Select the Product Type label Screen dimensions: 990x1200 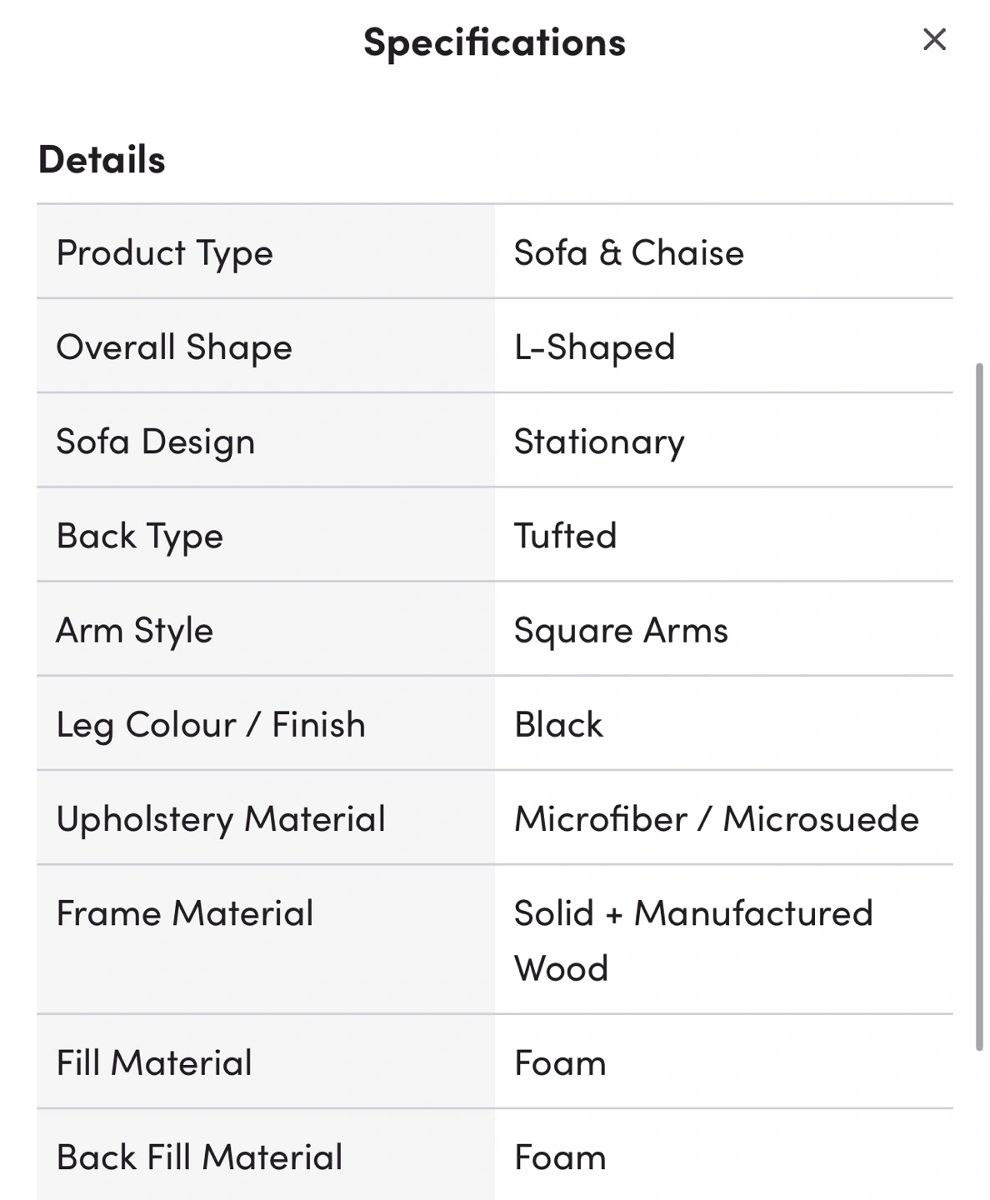(x=164, y=252)
